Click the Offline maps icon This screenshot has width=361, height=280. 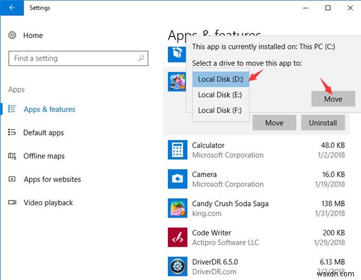pos(12,156)
